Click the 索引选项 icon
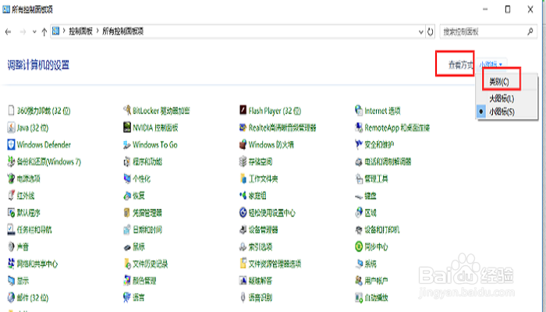This screenshot has width=546, height=312. (x=243, y=247)
